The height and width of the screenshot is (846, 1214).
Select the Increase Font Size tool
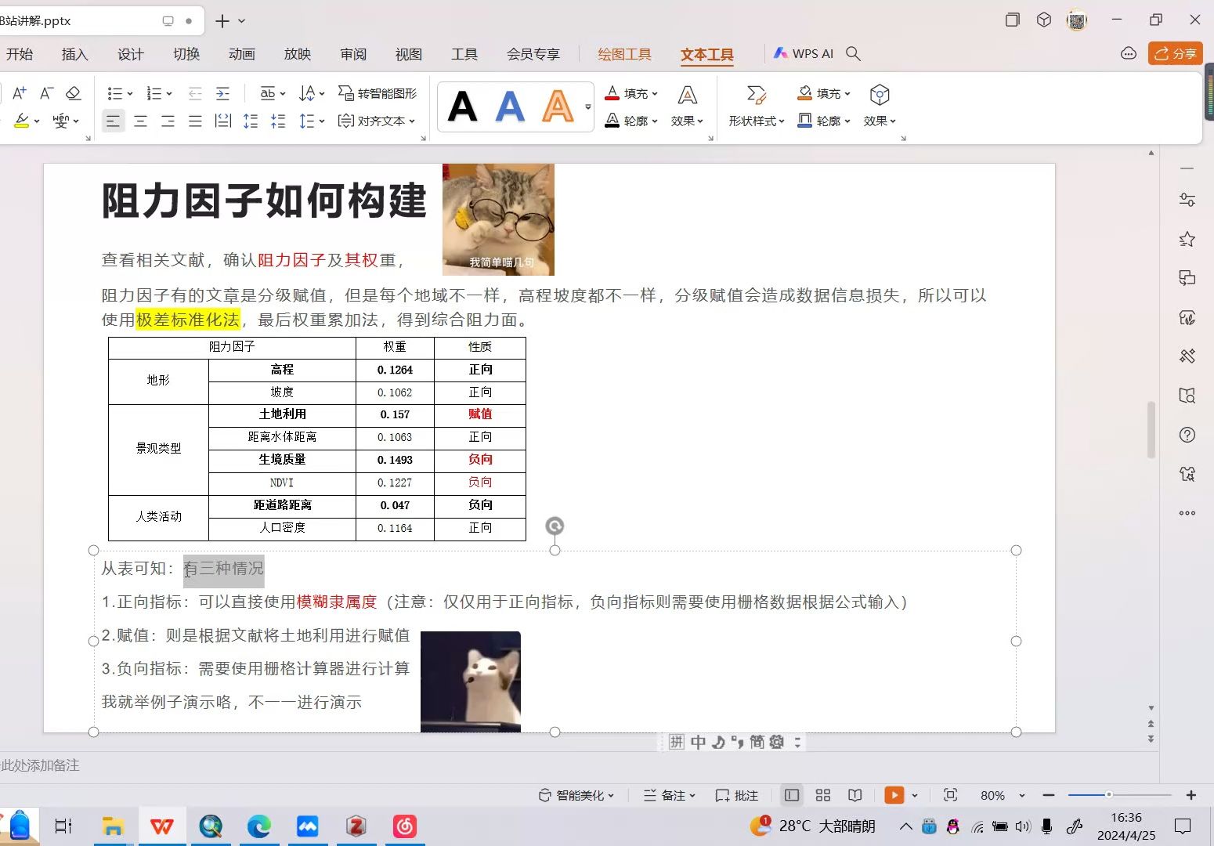click(18, 92)
